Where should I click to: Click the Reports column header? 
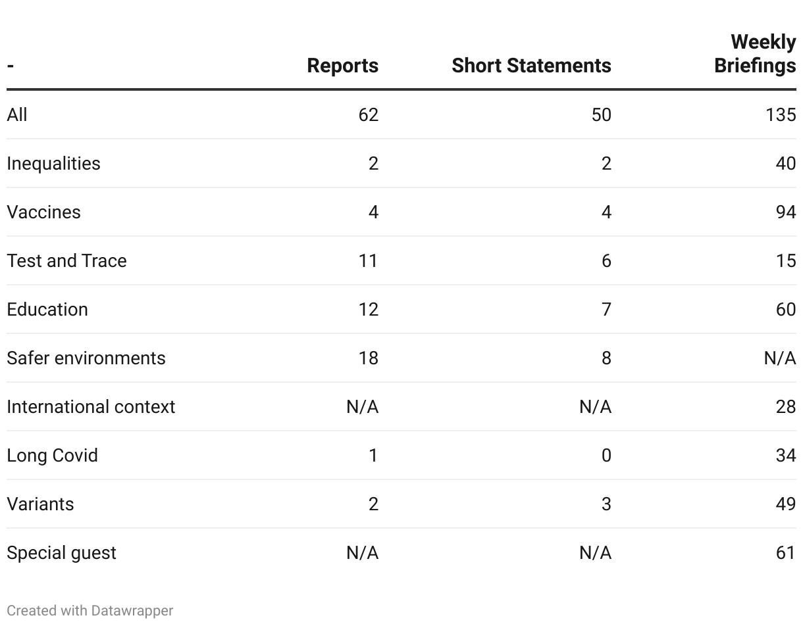click(x=342, y=66)
